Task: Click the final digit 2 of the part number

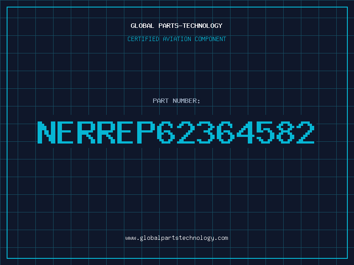Action: pyautogui.click(x=305, y=132)
